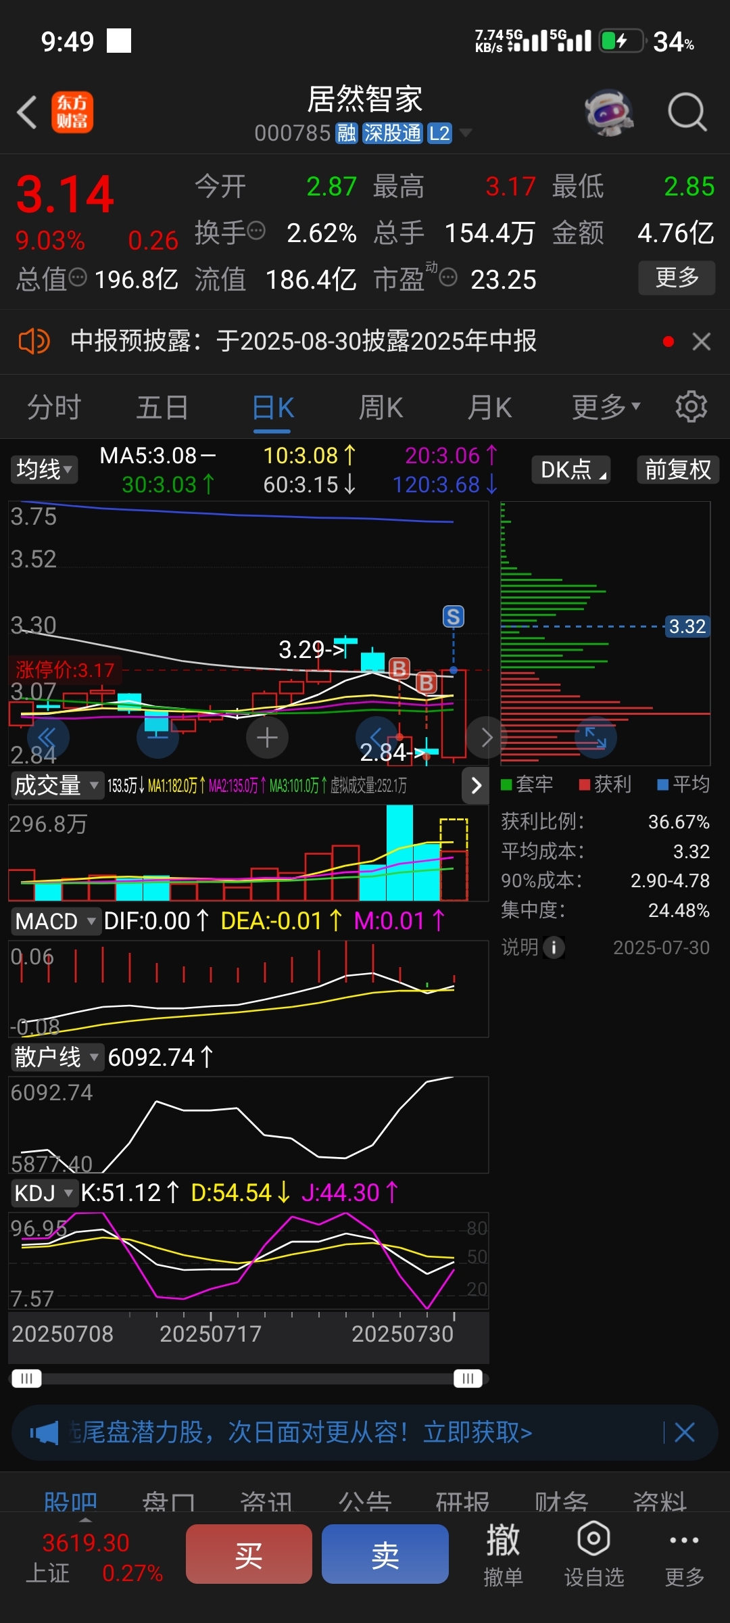This screenshot has width=730, height=1623.
Task: Open the 东方财富 logo icon
Action: click(x=72, y=112)
